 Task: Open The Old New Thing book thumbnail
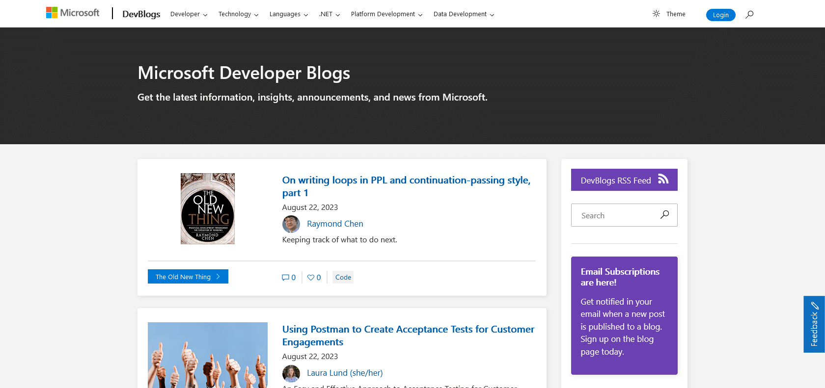(208, 208)
